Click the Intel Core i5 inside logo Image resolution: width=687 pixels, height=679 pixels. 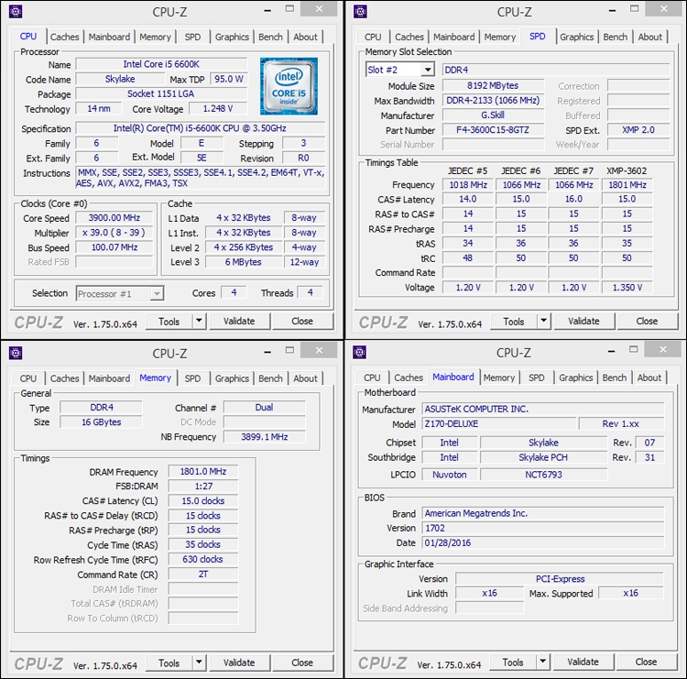[x=289, y=86]
